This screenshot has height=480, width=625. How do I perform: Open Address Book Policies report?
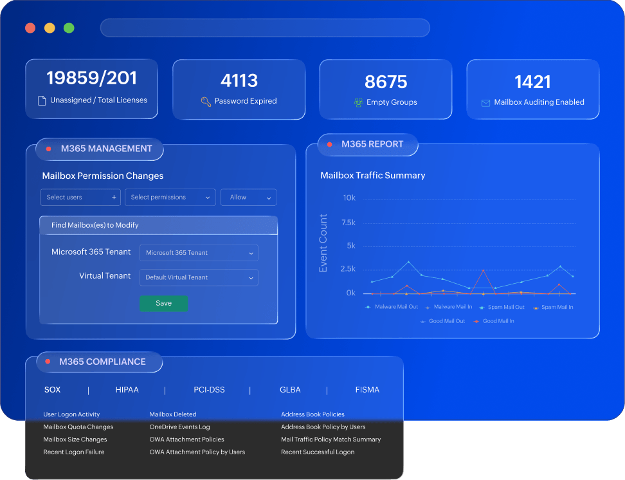click(x=313, y=414)
